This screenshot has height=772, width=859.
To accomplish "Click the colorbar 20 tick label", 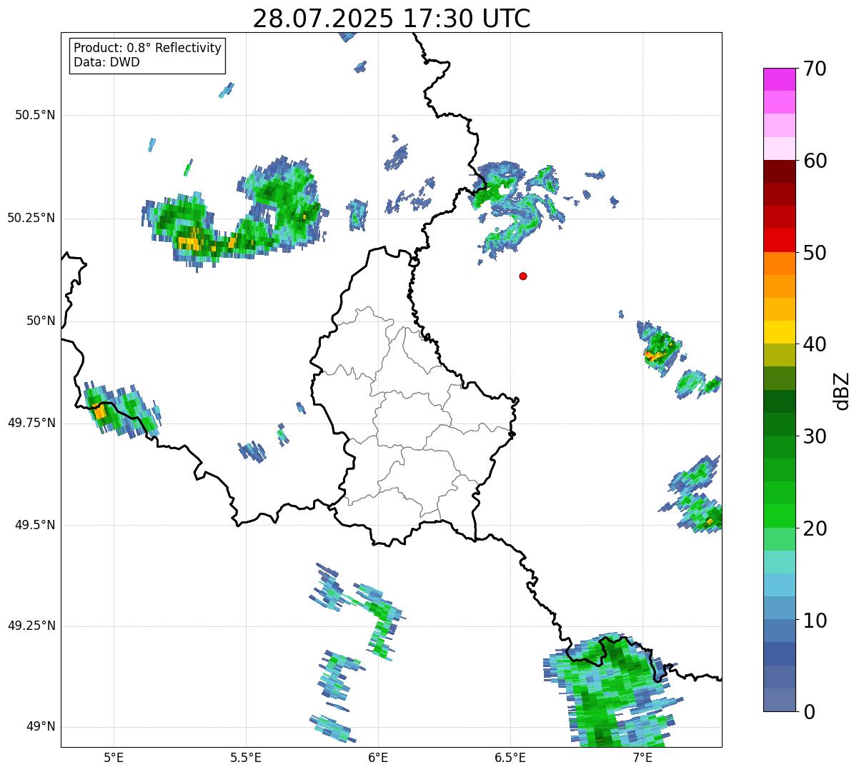I will 815,528.
